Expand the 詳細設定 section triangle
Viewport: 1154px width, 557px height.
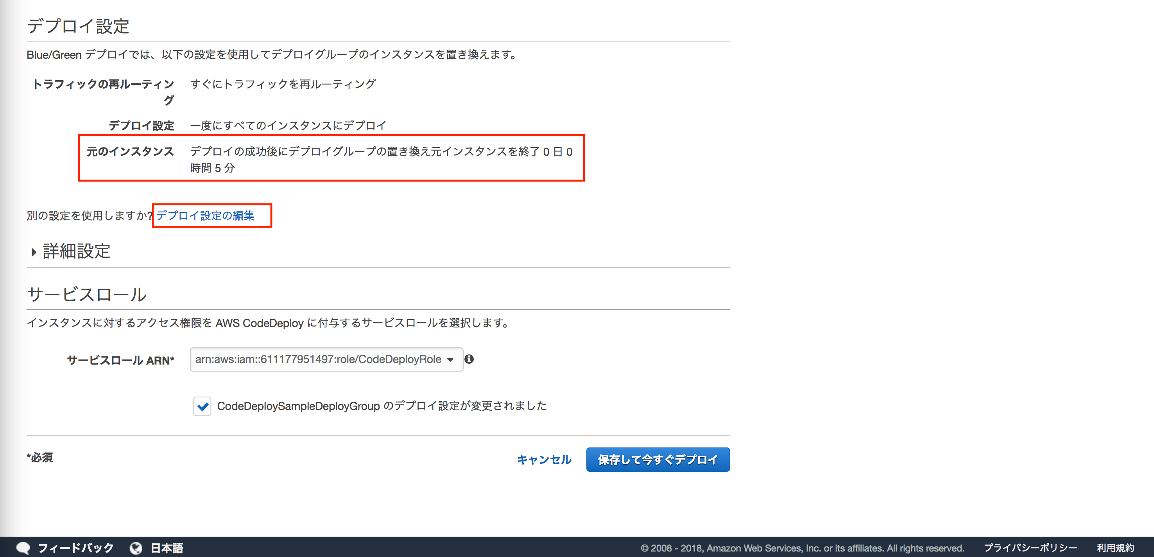[x=34, y=252]
